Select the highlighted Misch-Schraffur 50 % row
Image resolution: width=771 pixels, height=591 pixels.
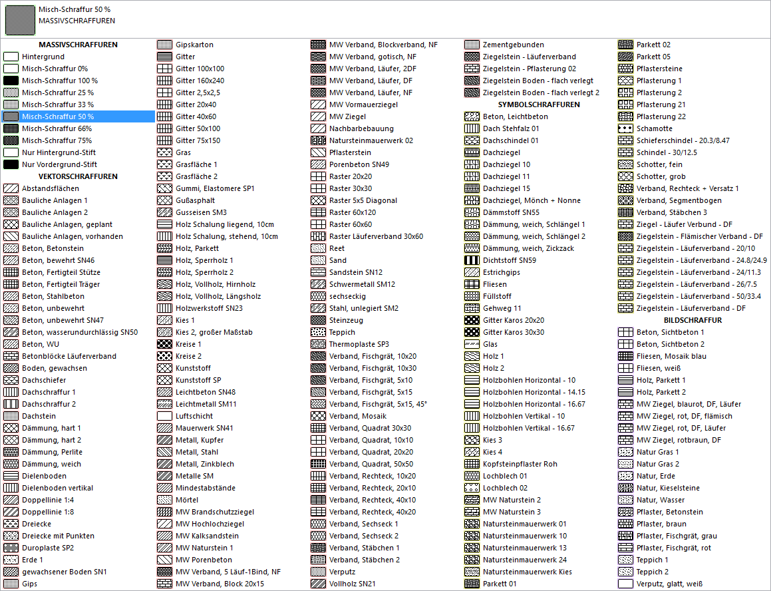coord(78,116)
